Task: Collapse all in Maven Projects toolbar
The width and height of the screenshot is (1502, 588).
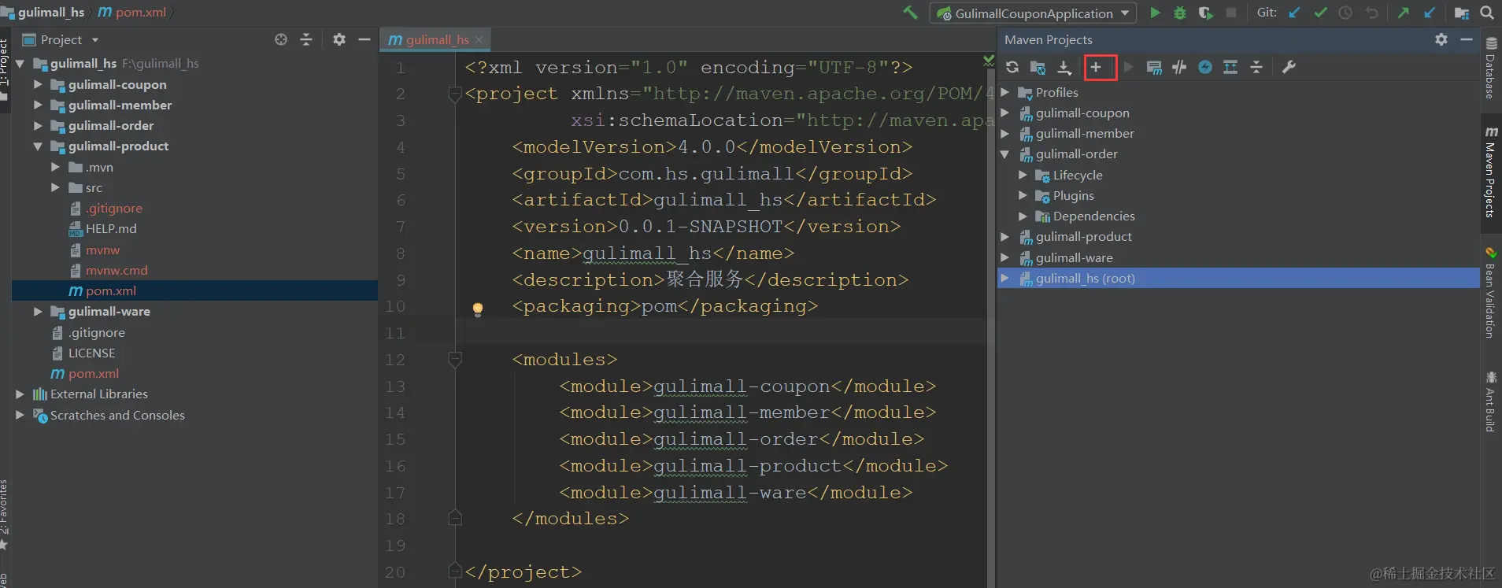Action: [x=1256, y=67]
